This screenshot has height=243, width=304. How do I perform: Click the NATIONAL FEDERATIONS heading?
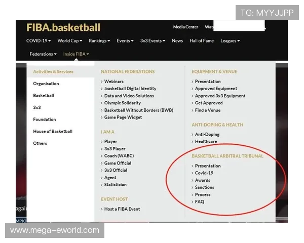coord(128,72)
